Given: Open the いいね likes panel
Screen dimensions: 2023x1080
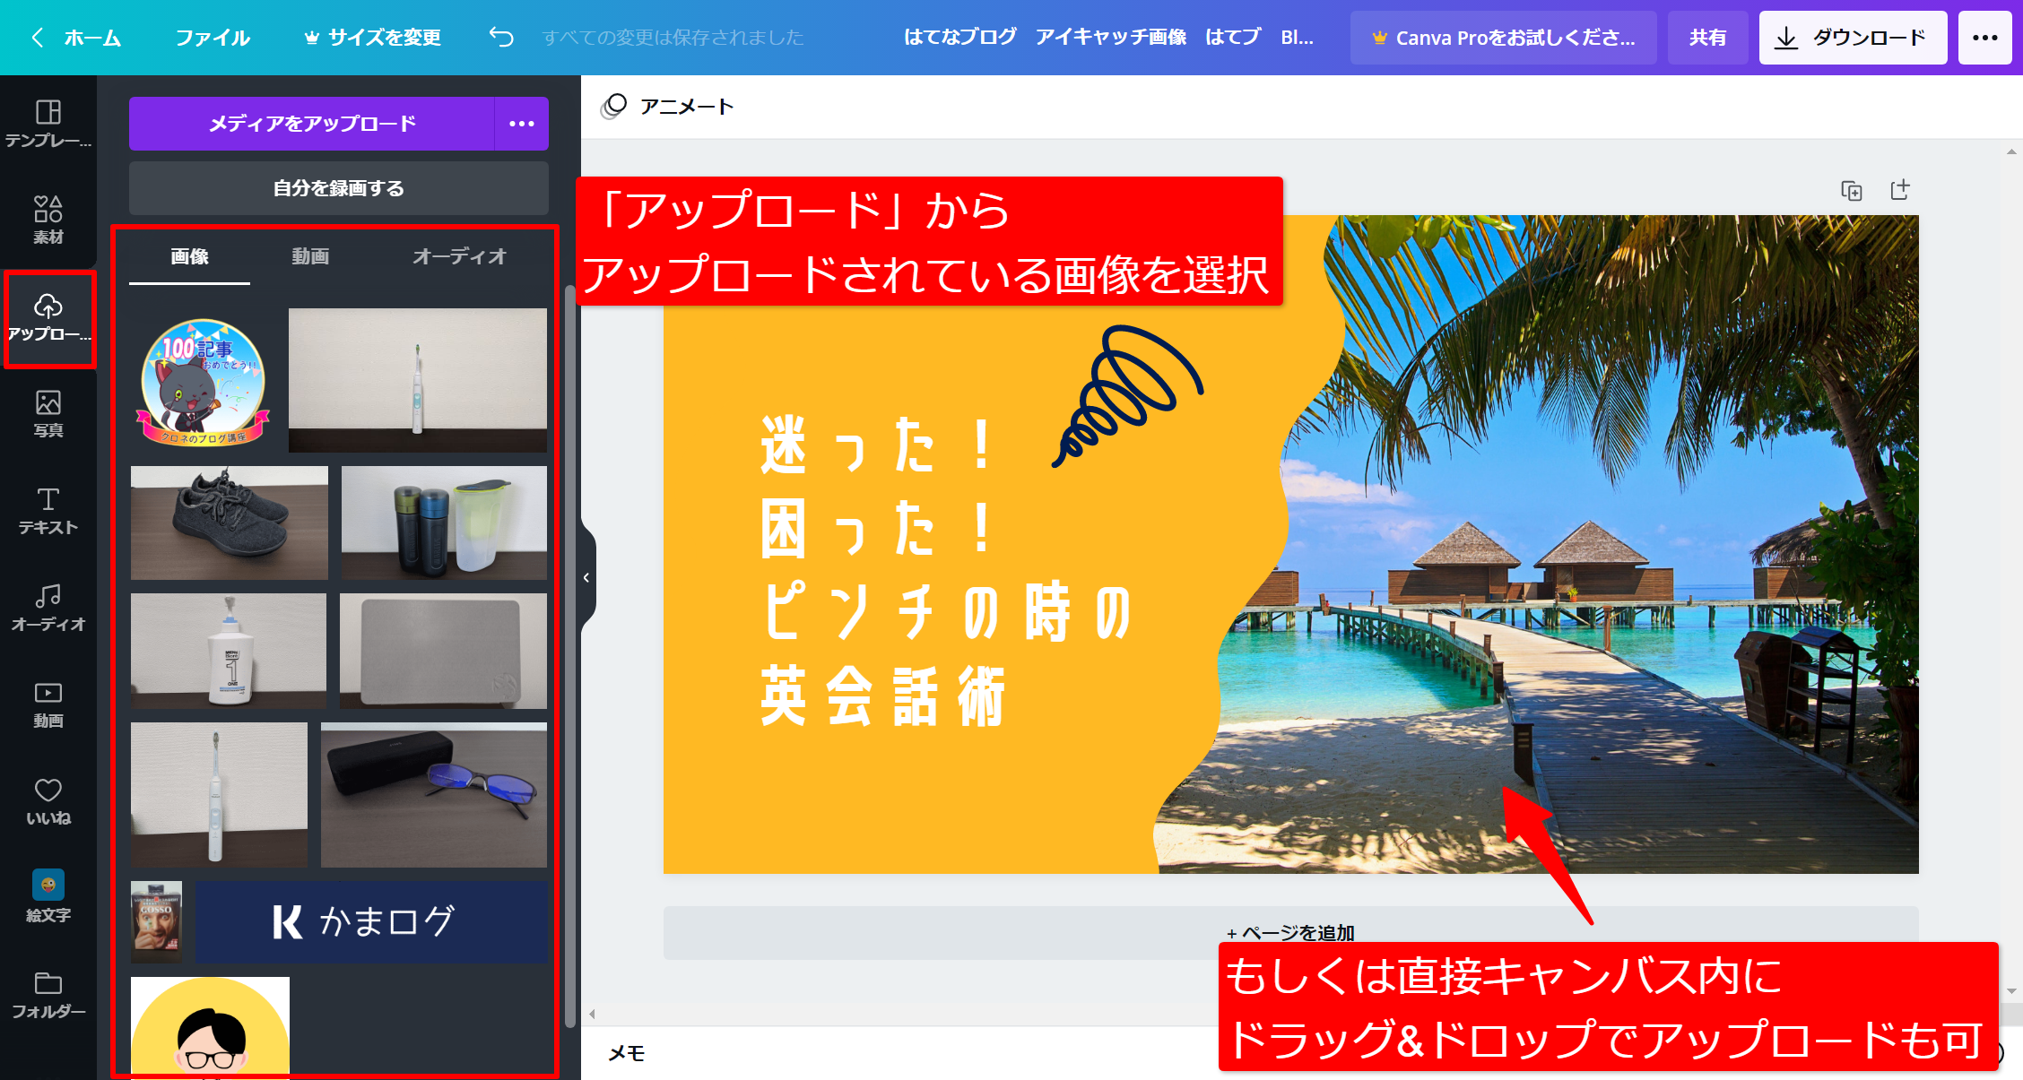Looking at the screenshot, I should point(48,801).
